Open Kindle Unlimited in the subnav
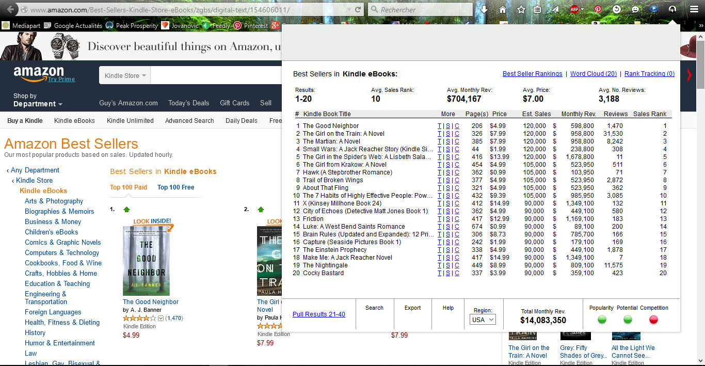The image size is (705, 366). coord(130,121)
